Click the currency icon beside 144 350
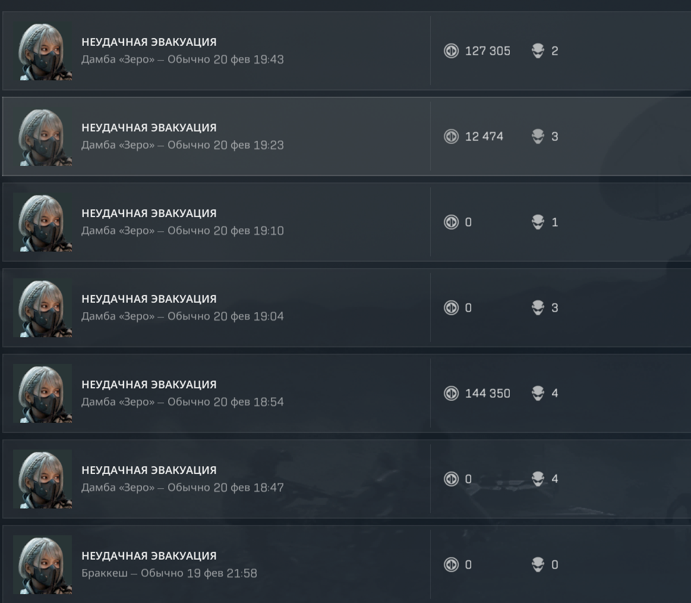 click(452, 393)
